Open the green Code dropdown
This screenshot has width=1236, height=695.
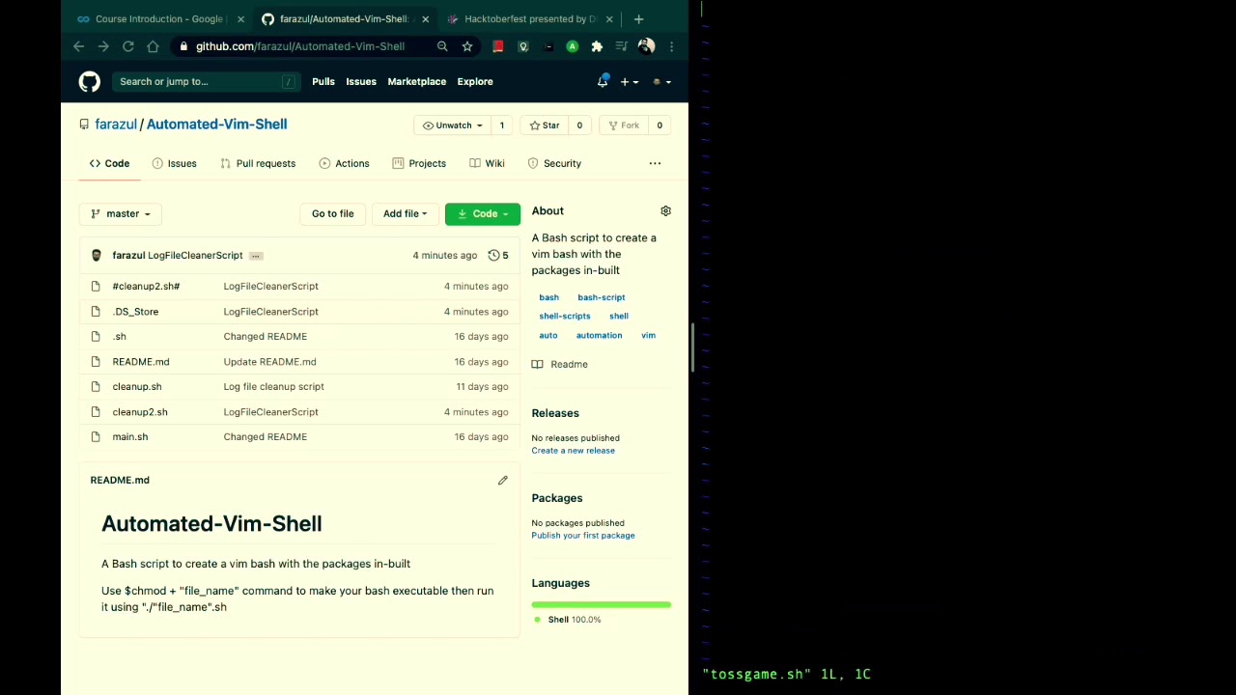(482, 213)
